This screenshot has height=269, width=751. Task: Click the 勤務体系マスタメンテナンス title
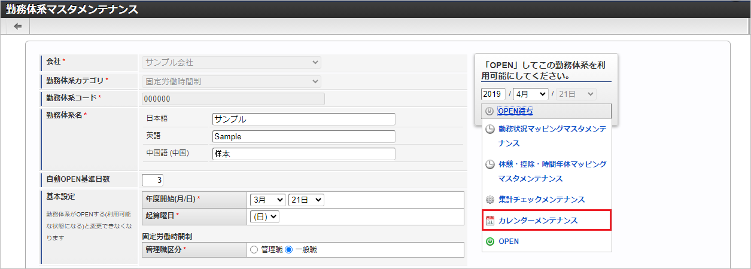pos(72,10)
